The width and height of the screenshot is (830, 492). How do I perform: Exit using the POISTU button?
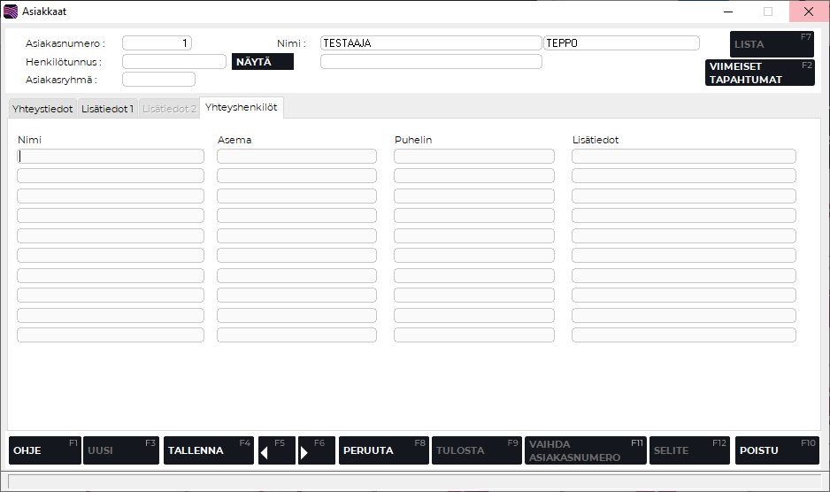click(x=776, y=450)
